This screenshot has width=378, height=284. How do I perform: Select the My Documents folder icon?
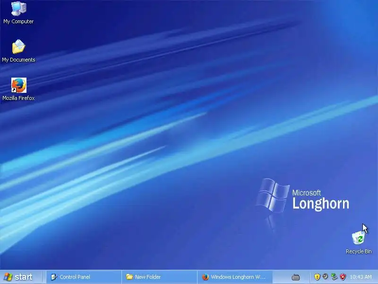(x=18, y=46)
